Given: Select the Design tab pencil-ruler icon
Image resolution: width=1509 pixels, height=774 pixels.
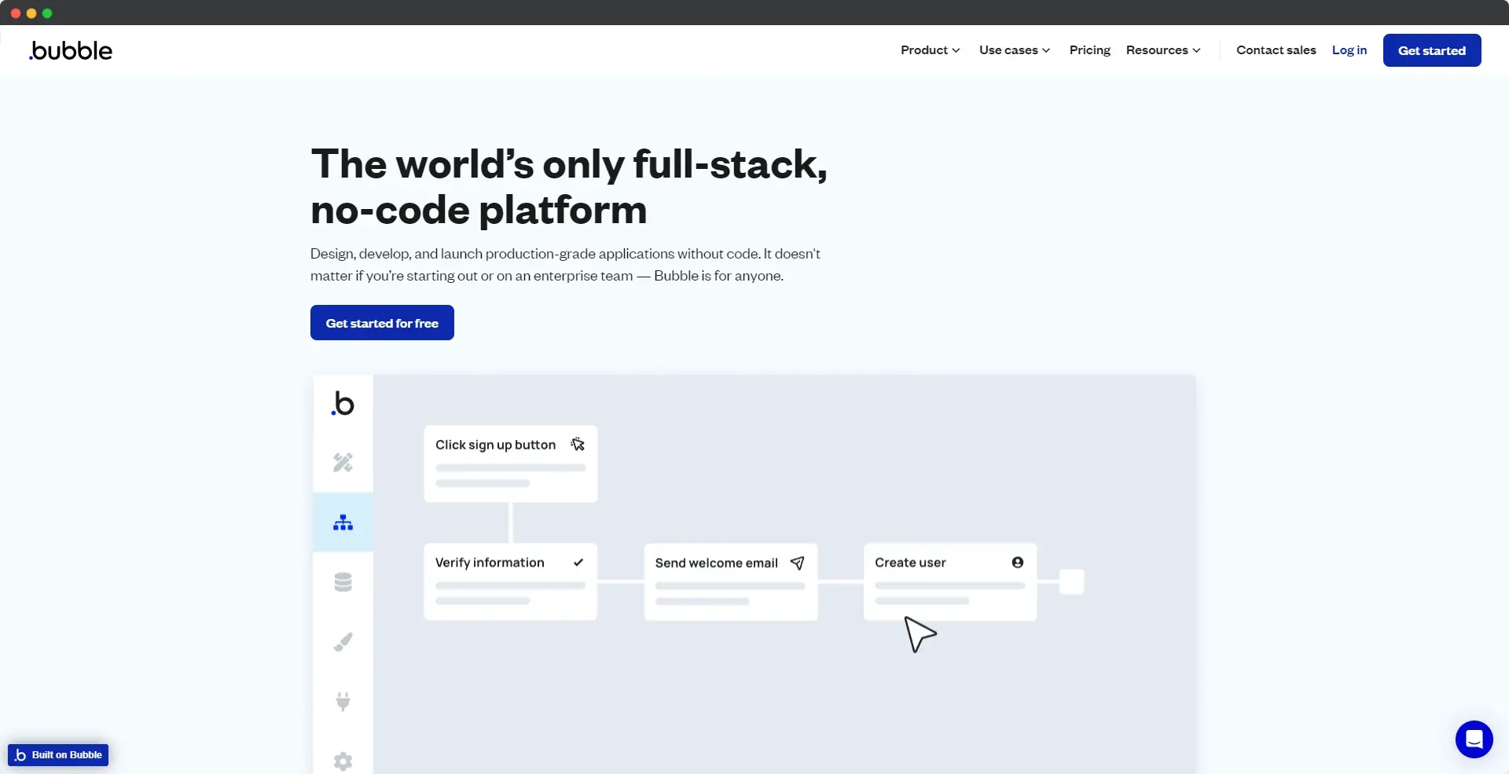Looking at the screenshot, I should click(x=343, y=463).
